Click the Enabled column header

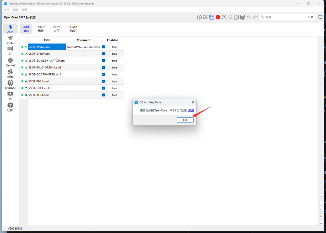pyautogui.click(x=112, y=40)
